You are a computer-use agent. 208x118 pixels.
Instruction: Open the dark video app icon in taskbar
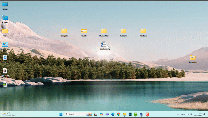pyautogui.click(x=130, y=114)
